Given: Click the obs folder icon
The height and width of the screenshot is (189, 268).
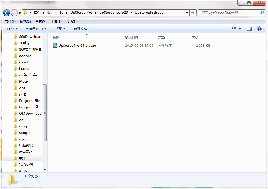Looking at the screenshot, I should point(15,88).
